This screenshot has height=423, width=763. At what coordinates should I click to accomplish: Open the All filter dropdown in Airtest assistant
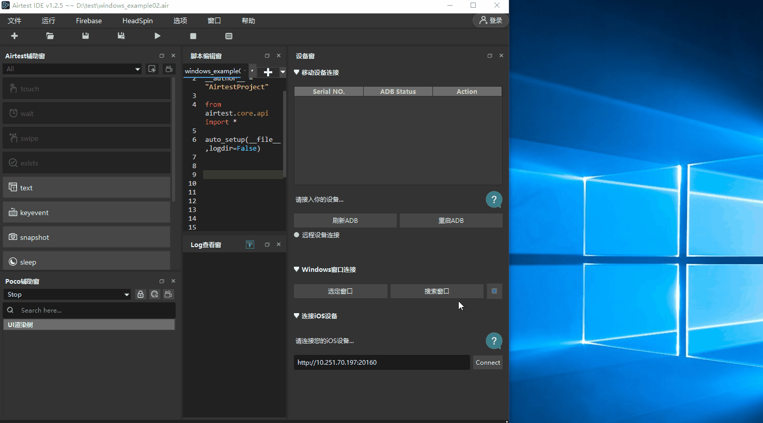pos(72,69)
